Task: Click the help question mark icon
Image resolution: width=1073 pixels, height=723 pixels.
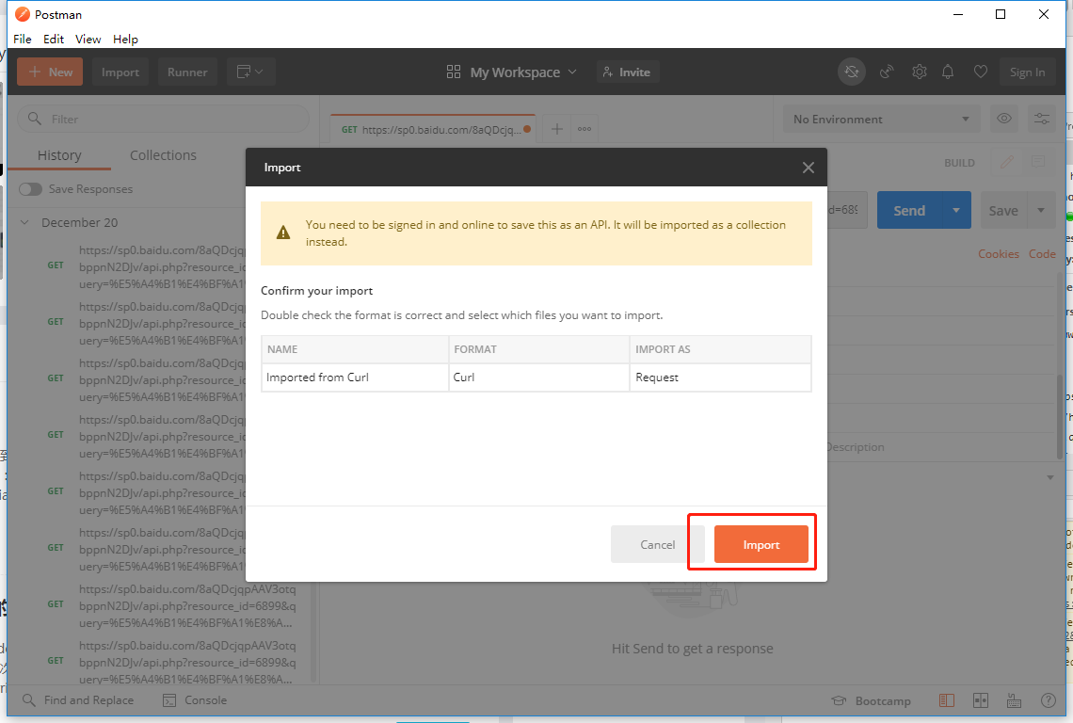Action: coord(1048,700)
